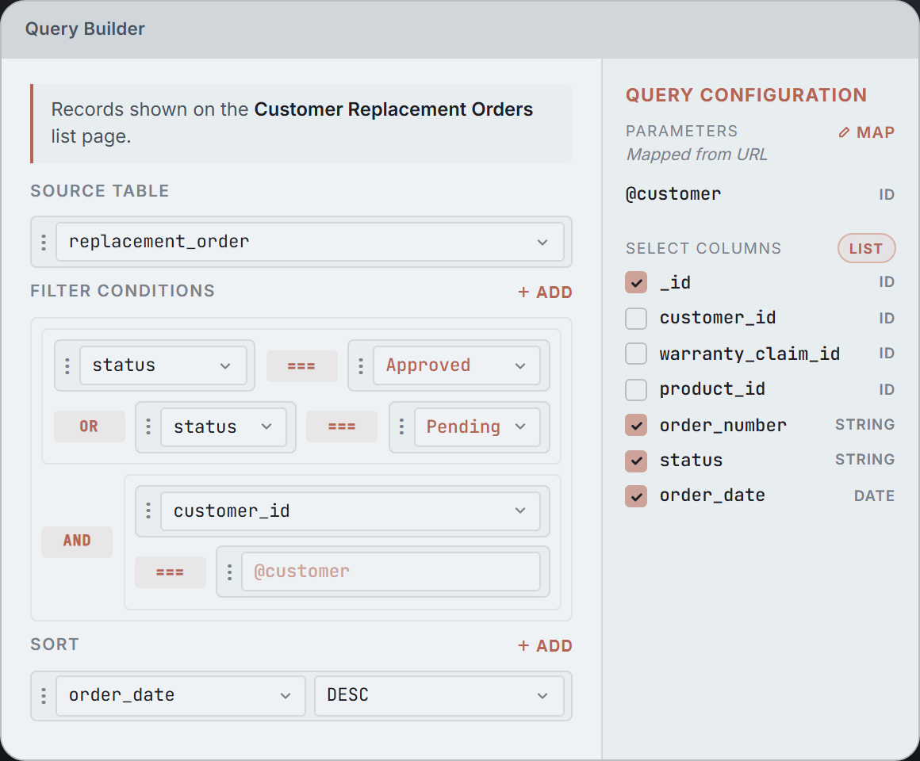Open the Approved value dropdown

pyautogui.click(x=457, y=365)
